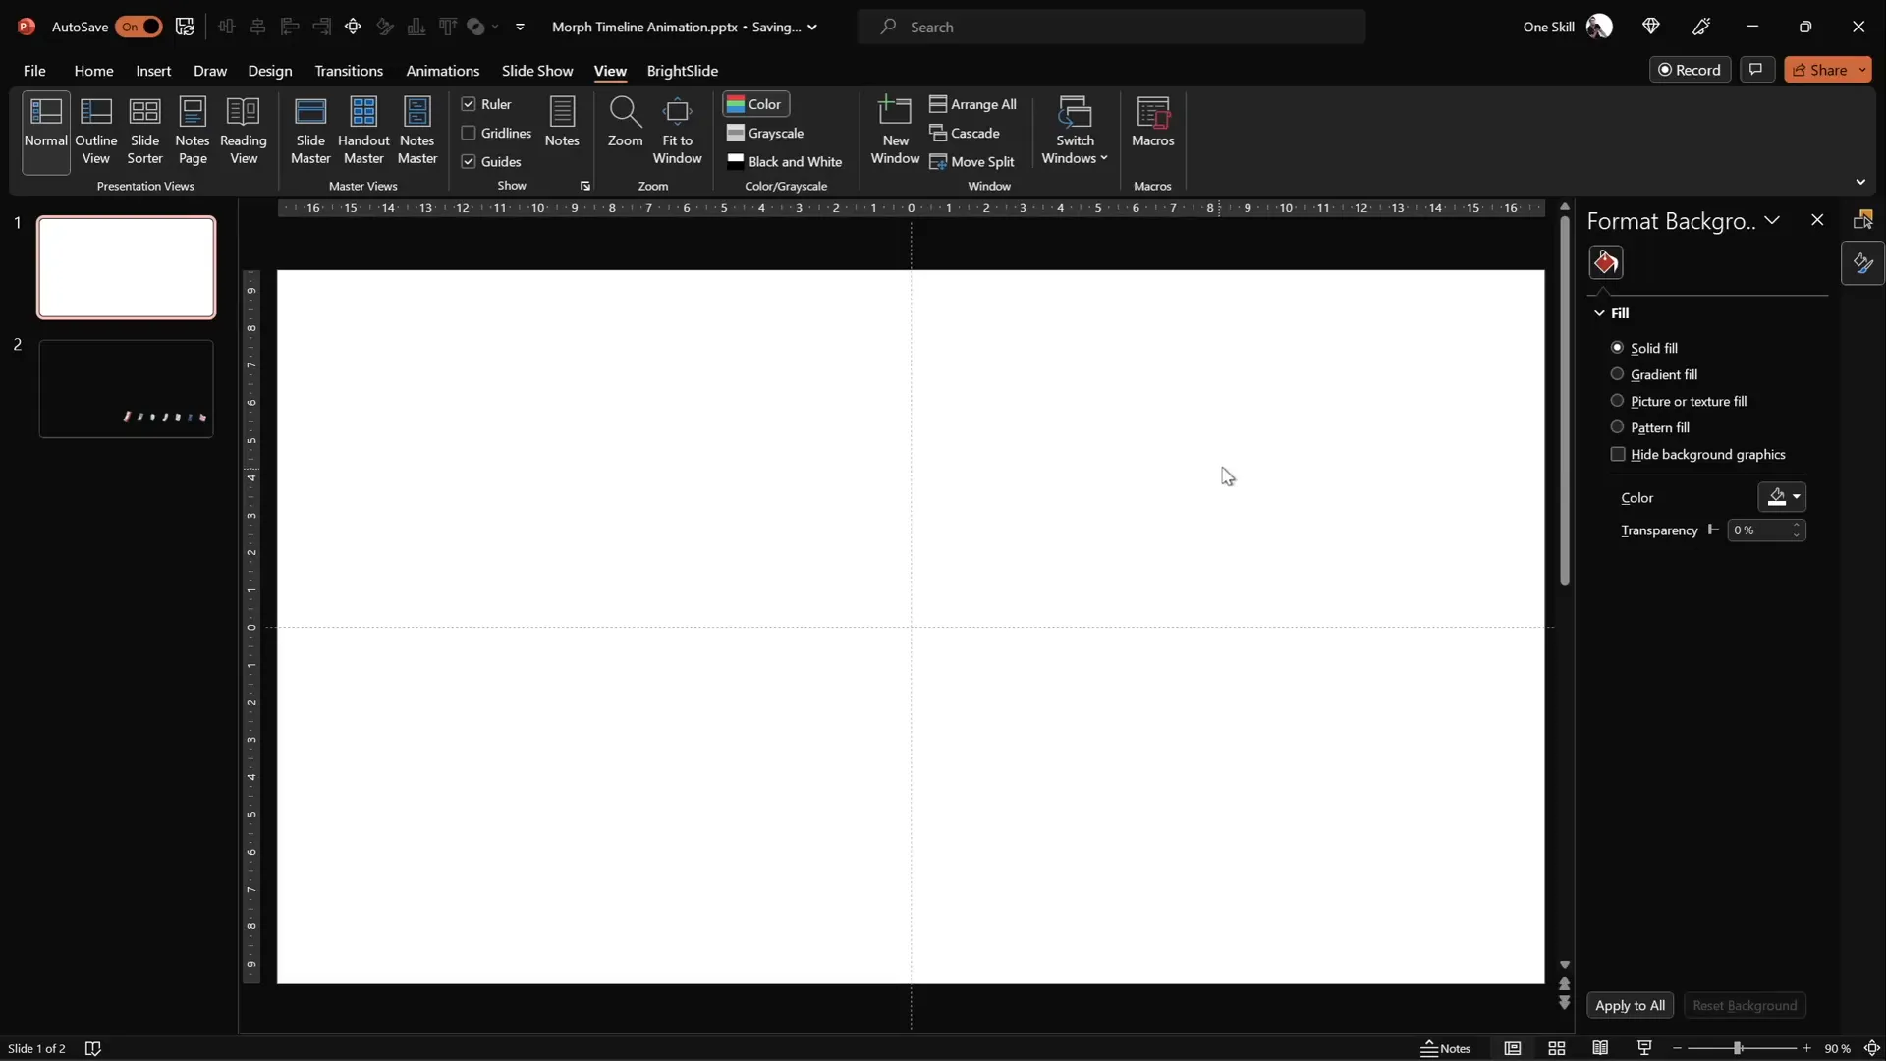Open the Notes Page view
The width and height of the screenshot is (1886, 1061).
click(x=193, y=129)
